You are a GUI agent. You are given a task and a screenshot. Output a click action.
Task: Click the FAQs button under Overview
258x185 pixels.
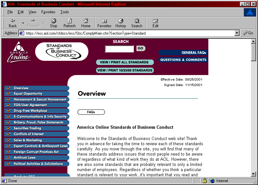tap(91, 112)
